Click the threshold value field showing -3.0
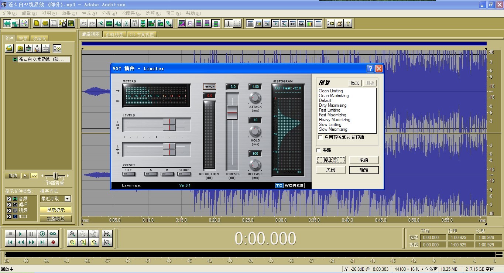The width and height of the screenshot is (504, 273). coord(232,87)
